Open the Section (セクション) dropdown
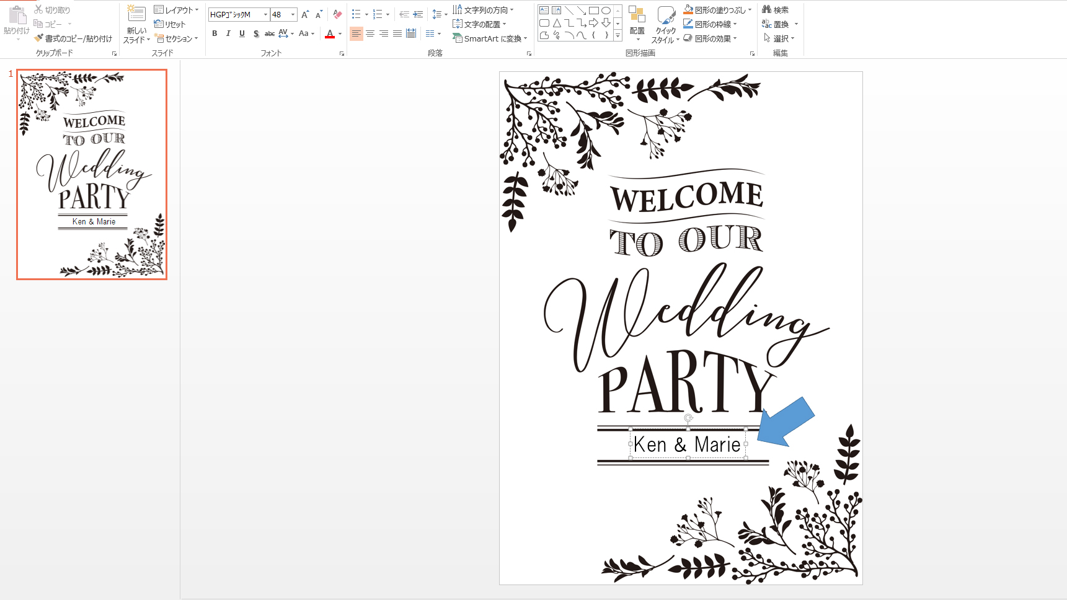 click(x=177, y=38)
